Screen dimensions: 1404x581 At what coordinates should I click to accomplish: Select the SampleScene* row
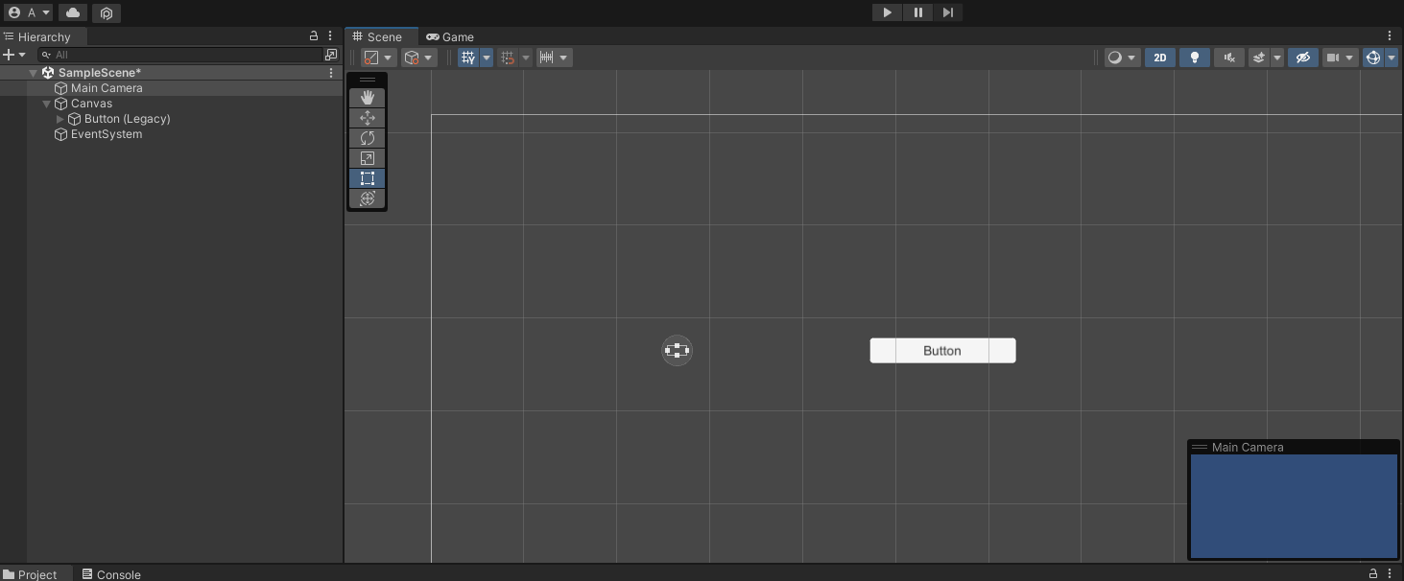click(x=171, y=73)
